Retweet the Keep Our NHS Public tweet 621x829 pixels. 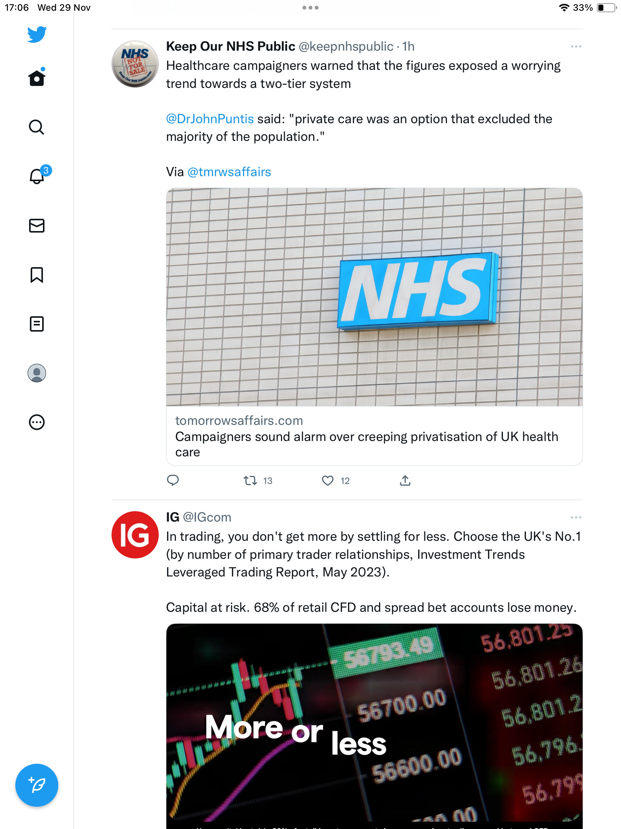coord(250,481)
